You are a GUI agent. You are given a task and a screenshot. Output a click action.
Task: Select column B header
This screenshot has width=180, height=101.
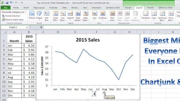coord(29,32)
